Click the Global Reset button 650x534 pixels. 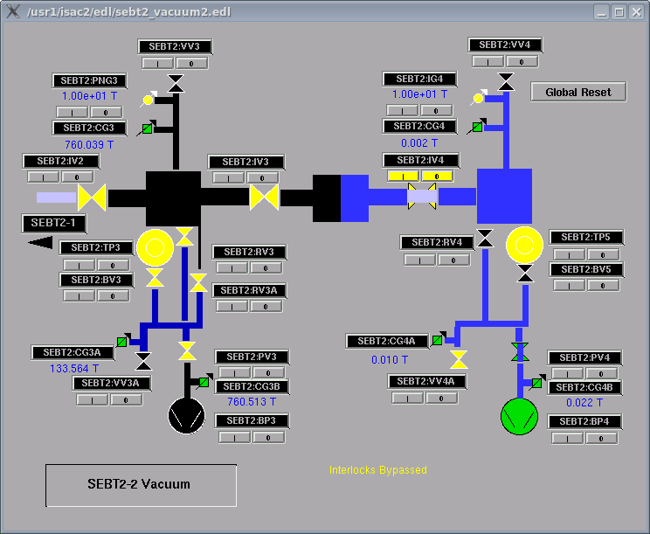pyautogui.click(x=578, y=92)
